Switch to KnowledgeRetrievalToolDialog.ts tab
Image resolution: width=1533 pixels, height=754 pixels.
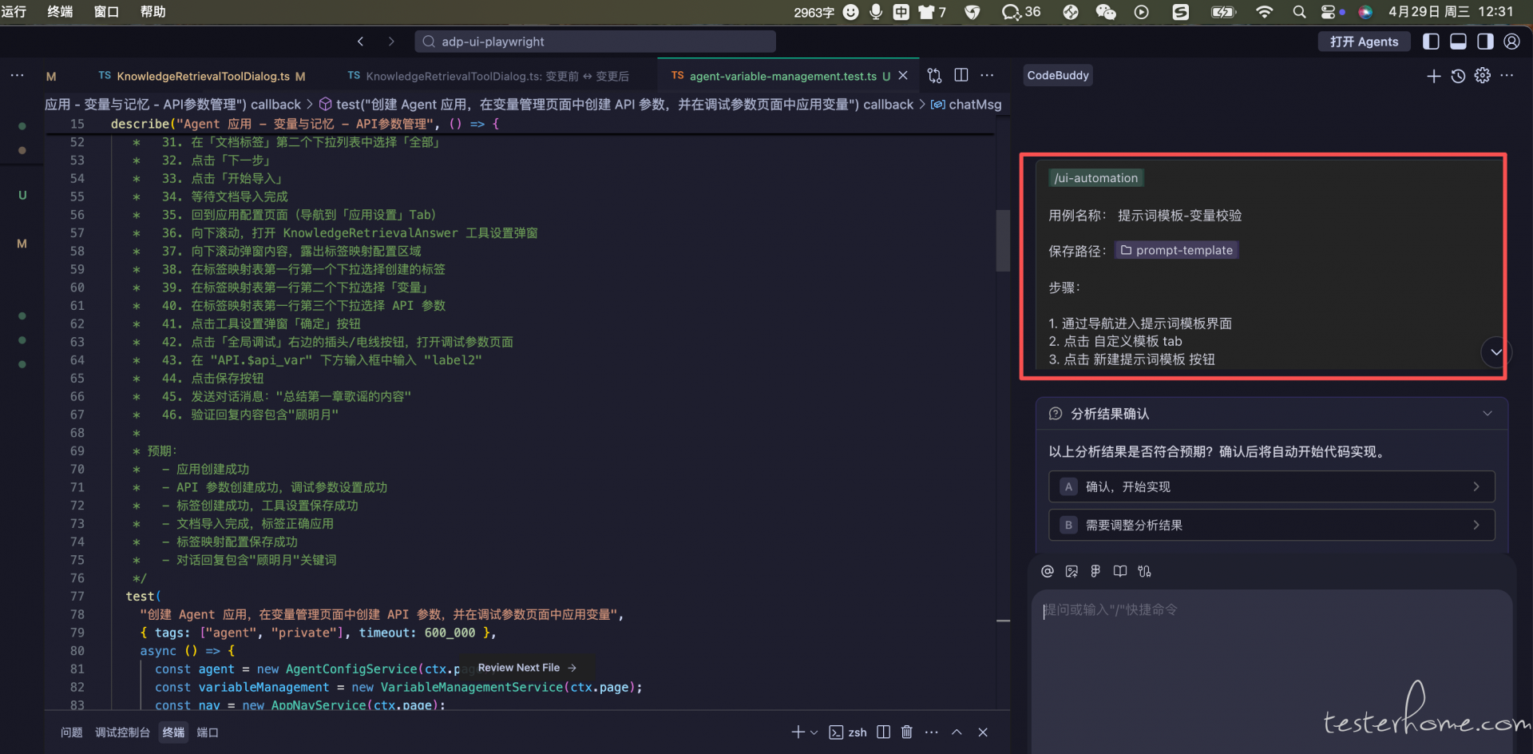tap(203, 76)
